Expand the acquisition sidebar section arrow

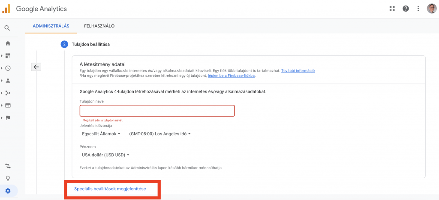2,93
